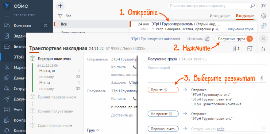The width and height of the screenshot is (270, 134).
Task: Click the Принят result button
Action: 163,90
